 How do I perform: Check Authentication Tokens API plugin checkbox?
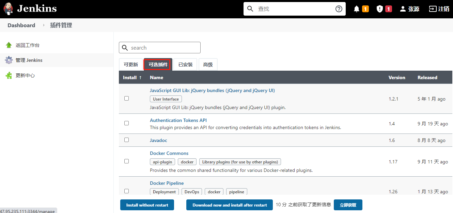click(x=127, y=123)
